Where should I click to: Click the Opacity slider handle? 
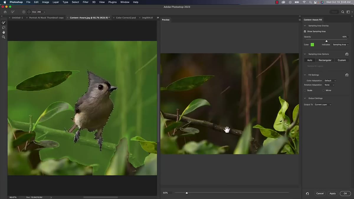click(x=326, y=41)
